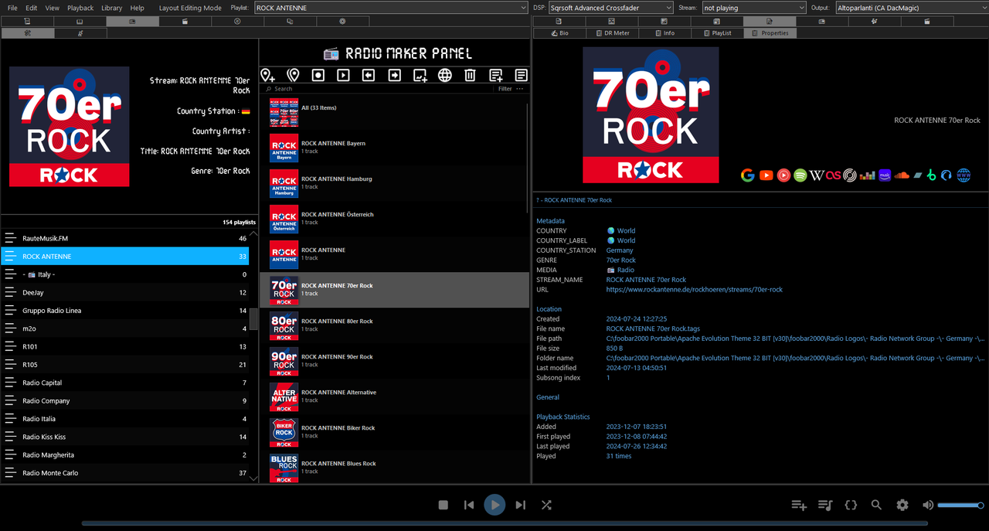Open settings gear in bottom bar

pyautogui.click(x=902, y=505)
